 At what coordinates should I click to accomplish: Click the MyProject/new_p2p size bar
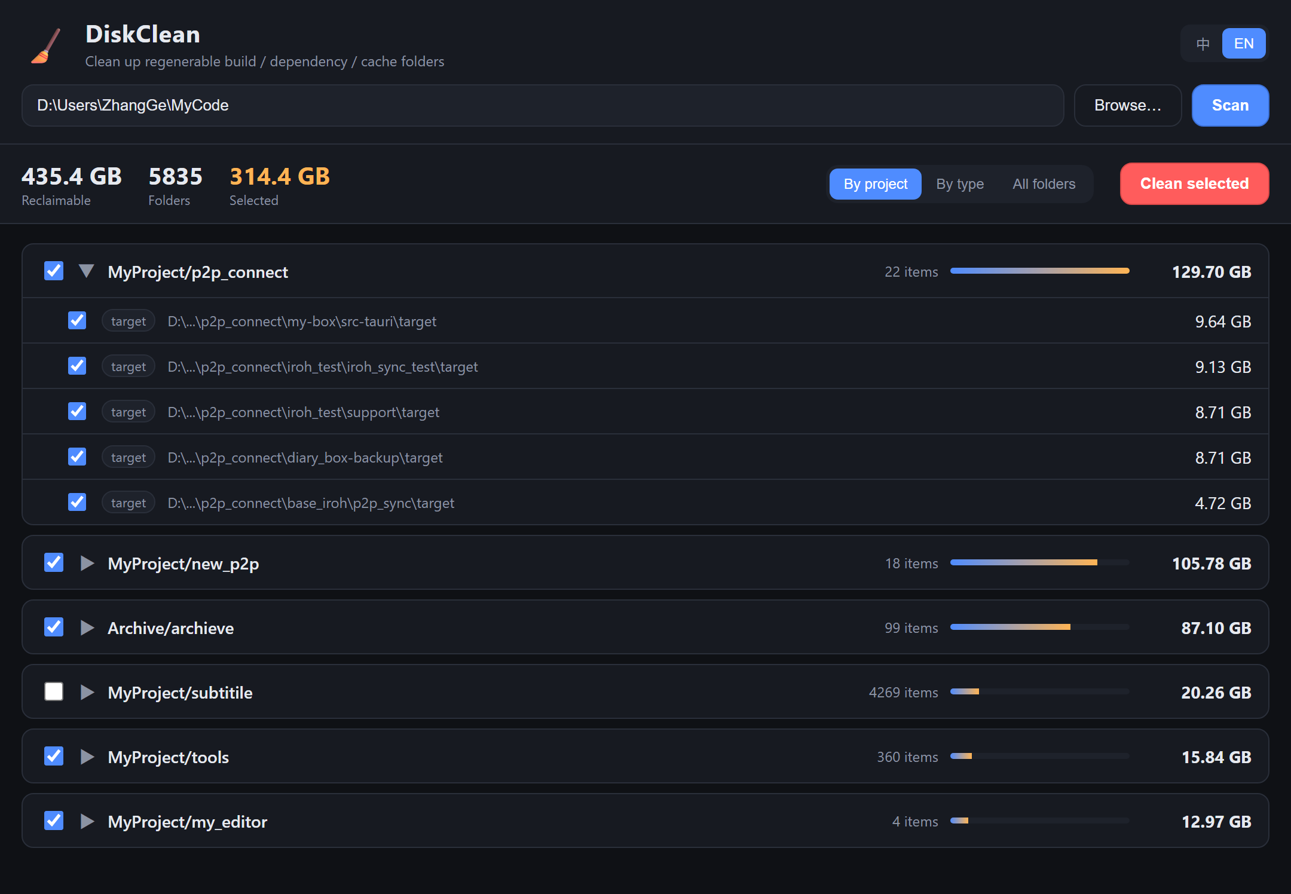(x=1039, y=562)
